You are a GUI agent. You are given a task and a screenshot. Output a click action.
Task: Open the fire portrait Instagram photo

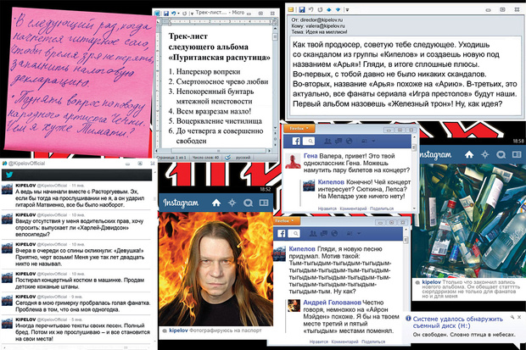pos(215,269)
